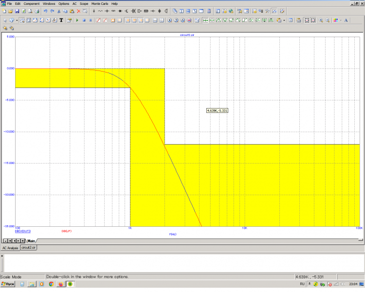This screenshot has width=365, height=292.
Task: Open the AC menu
Action: point(74,3)
